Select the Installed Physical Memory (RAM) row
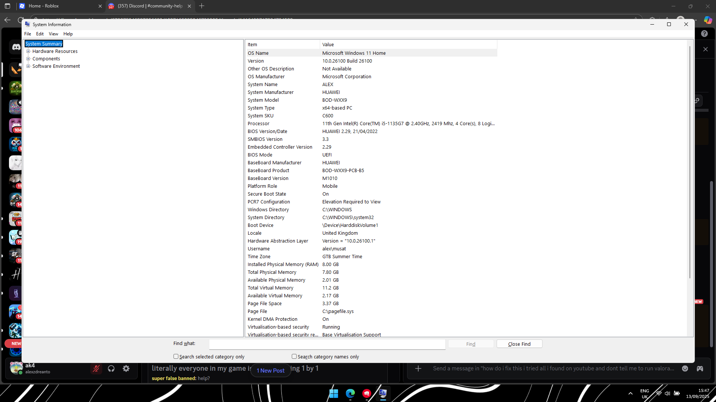716x402 pixels. [372, 265]
